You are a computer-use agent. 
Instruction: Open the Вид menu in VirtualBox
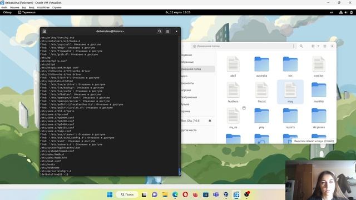(24, 7)
